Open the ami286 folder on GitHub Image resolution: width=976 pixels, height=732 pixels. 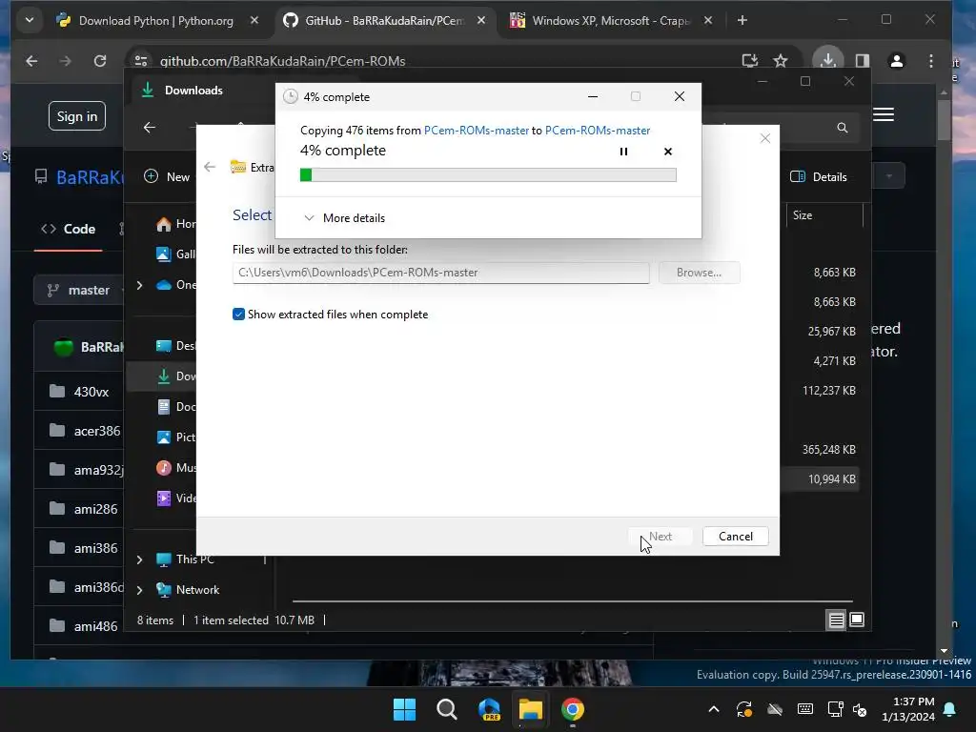click(x=96, y=509)
